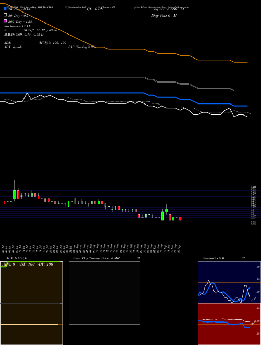The height and width of the screenshot is (345, 261).
Task: Select the '200 Day = 1.28' label
Action: pos(20,22)
